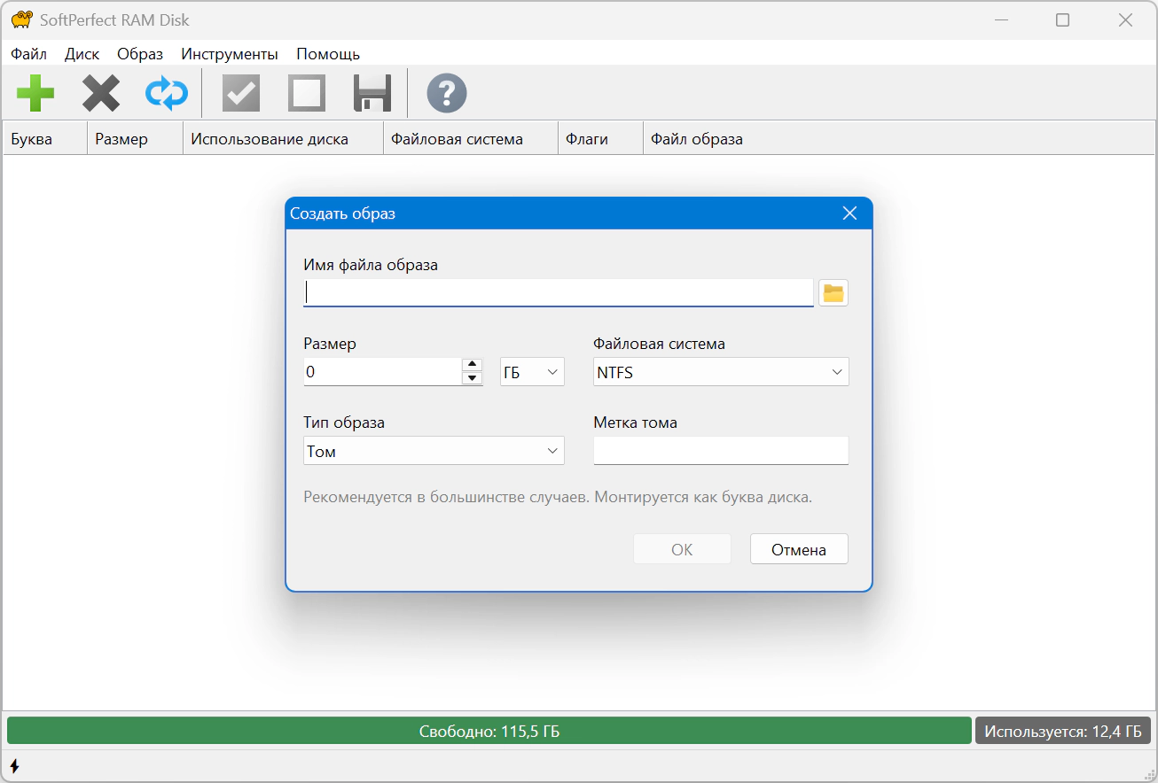
Task: Expand the NTFS file system dropdown
Action: click(721, 372)
